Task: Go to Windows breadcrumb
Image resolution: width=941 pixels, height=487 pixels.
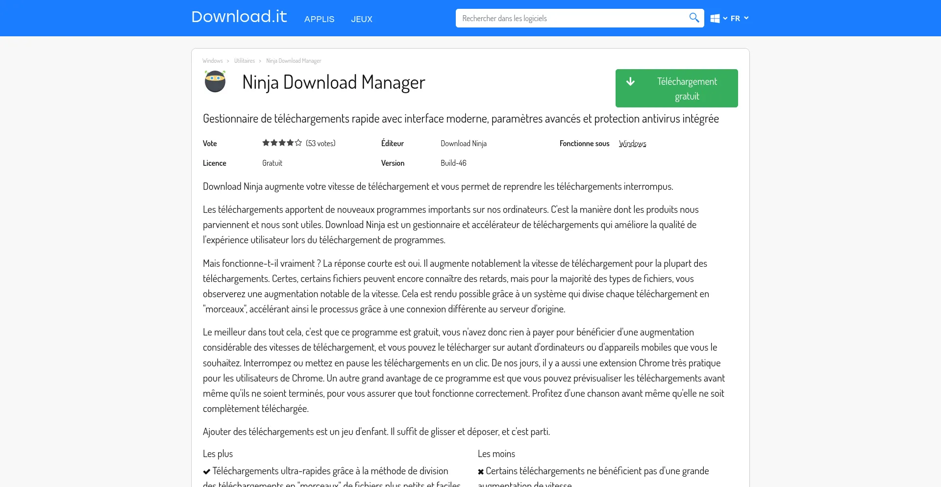Action: [x=213, y=61]
